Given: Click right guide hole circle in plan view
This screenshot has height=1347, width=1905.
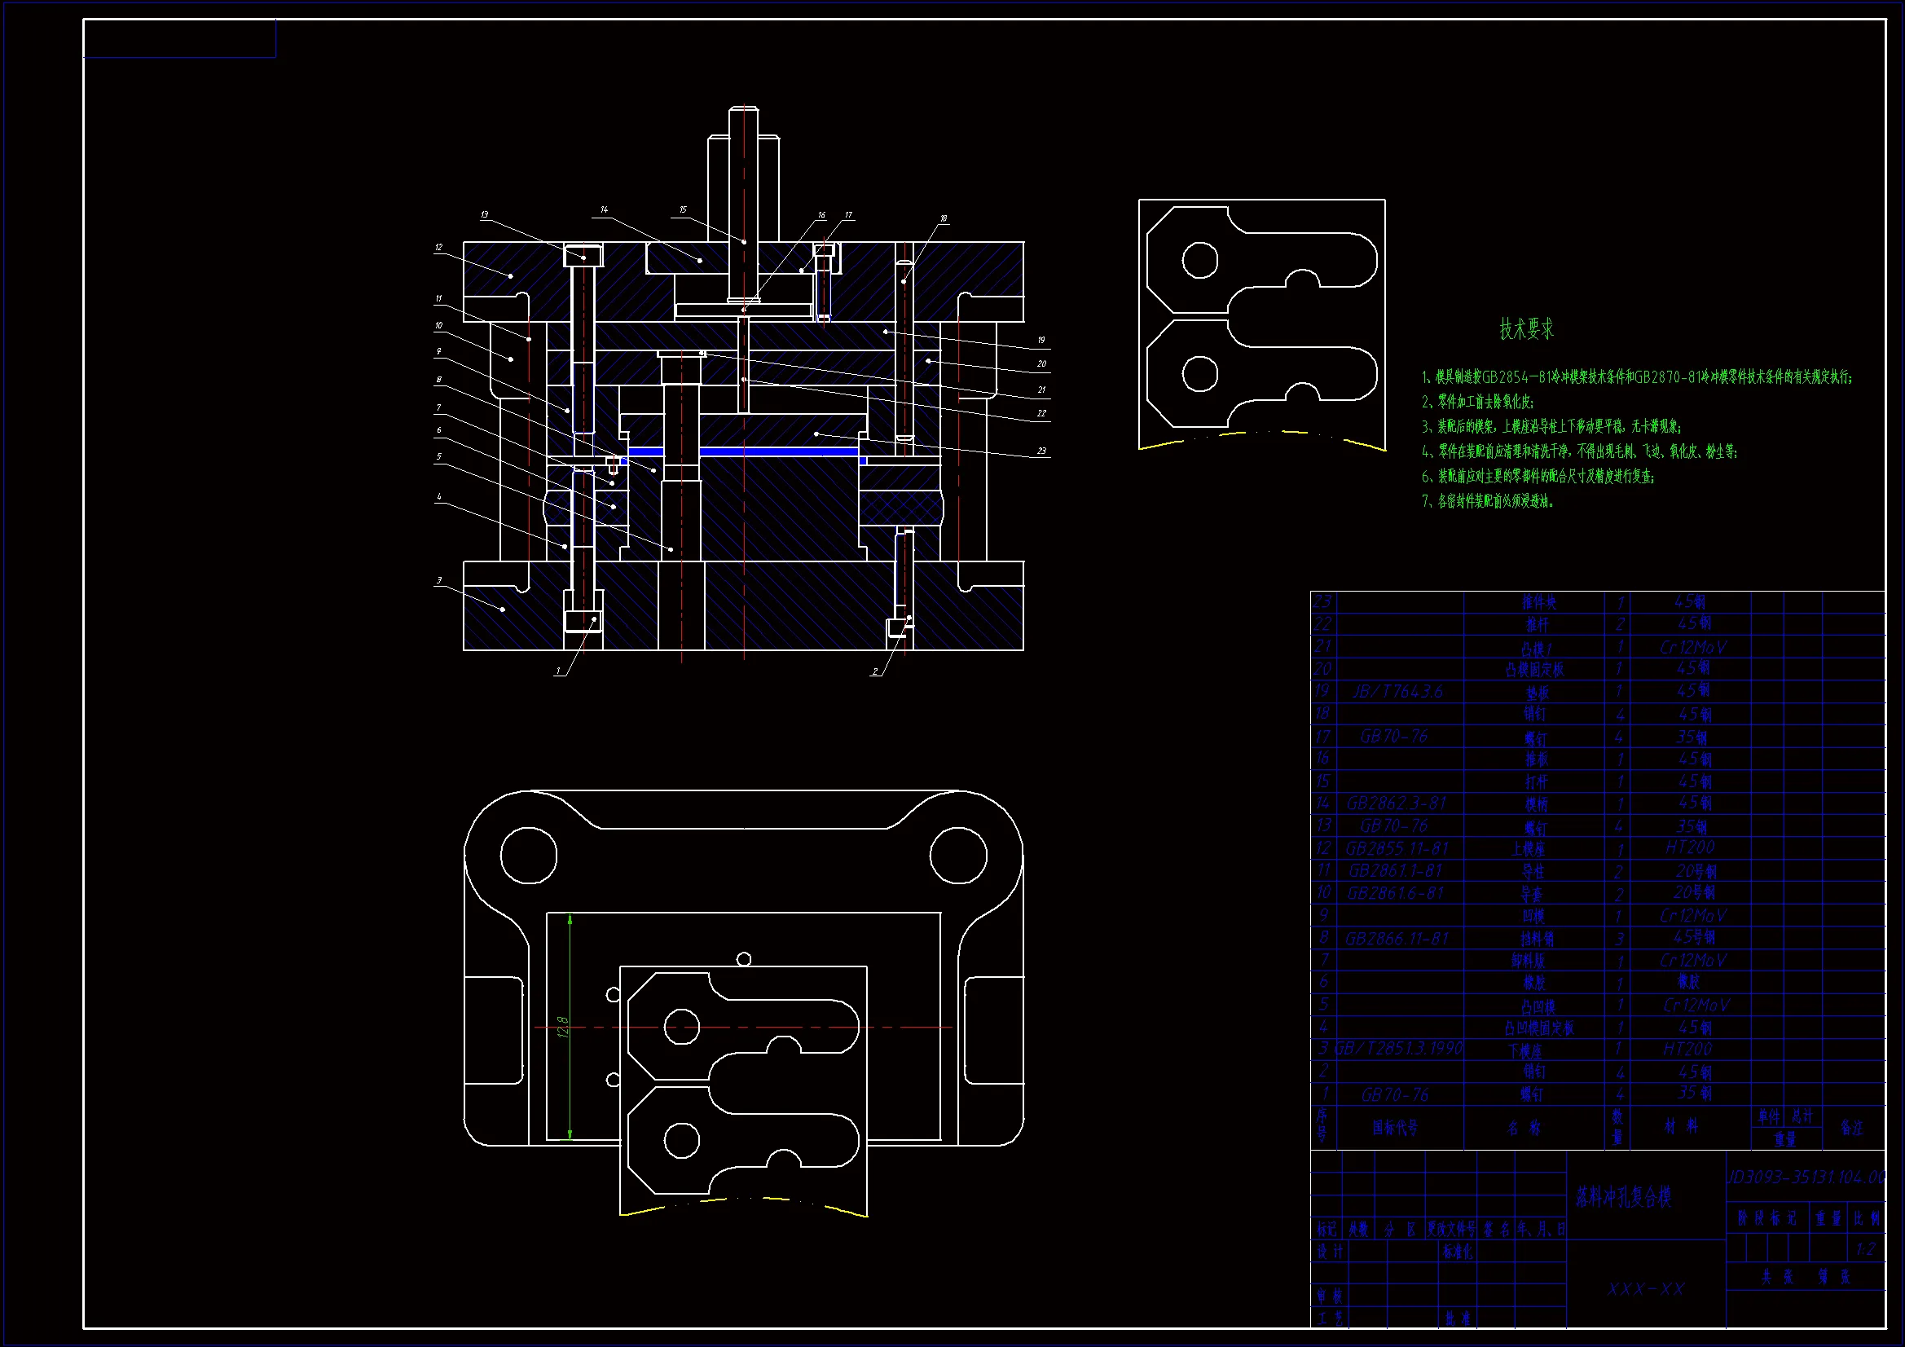Looking at the screenshot, I should point(957,855).
